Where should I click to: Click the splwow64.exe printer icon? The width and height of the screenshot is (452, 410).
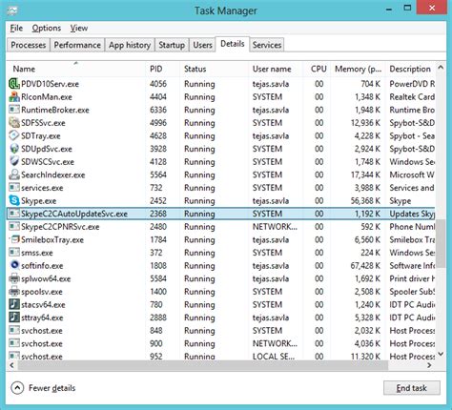(x=14, y=278)
